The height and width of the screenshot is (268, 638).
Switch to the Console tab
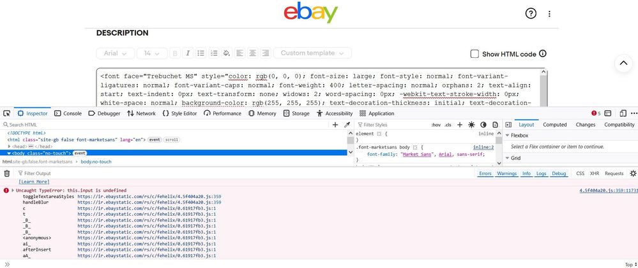click(x=68, y=113)
